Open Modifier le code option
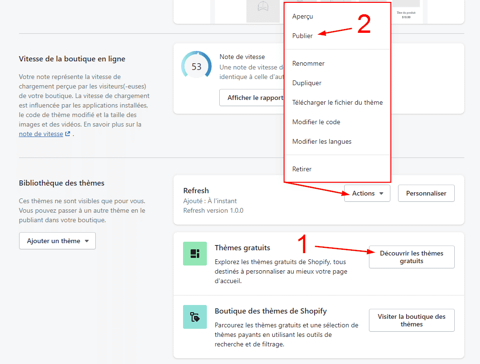The image size is (480, 364). (x=316, y=122)
